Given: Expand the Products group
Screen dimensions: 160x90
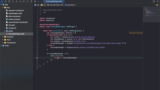Looking at the screenshot, I should point(3,37).
